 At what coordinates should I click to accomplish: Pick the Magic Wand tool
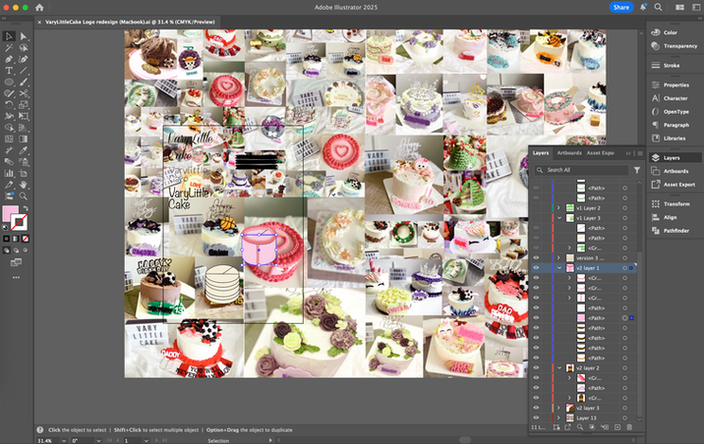tap(9, 48)
